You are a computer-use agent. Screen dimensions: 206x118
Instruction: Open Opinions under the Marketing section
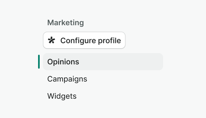click(63, 62)
